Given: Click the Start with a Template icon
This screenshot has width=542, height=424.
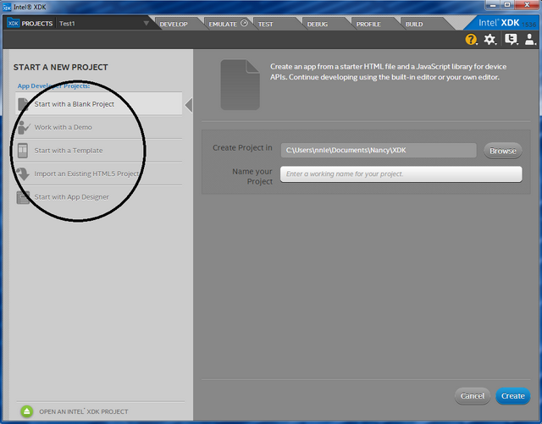Looking at the screenshot, I should pos(23,151).
